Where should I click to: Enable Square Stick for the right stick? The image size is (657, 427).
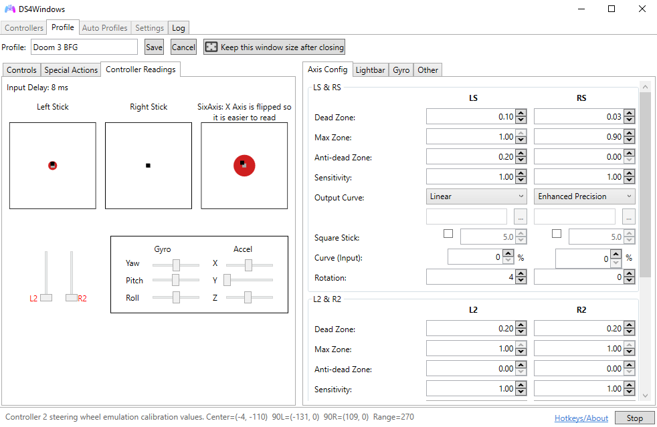click(x=556, y=232)
